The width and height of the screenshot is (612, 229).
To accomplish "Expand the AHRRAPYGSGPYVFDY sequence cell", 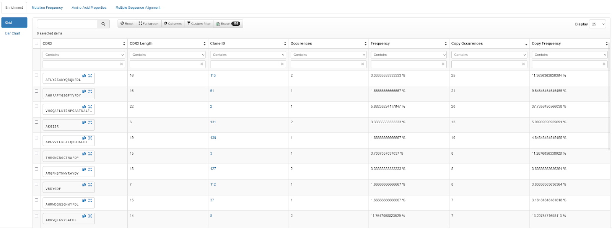I will point(90,92).
